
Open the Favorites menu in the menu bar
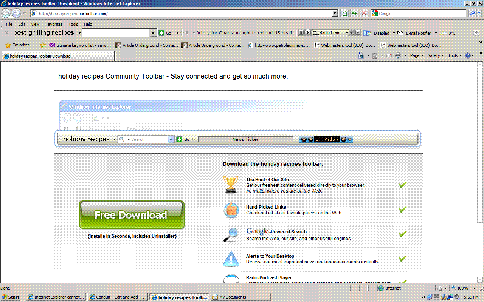click(54, 24)
